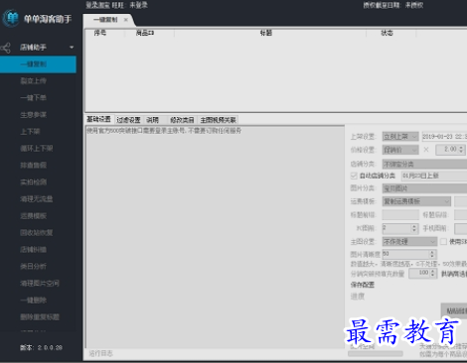
Task: Click the share icon beside 店铺助手
Action: point(5,48)
